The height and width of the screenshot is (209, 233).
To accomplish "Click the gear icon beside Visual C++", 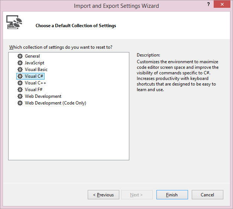I will 20,83.
